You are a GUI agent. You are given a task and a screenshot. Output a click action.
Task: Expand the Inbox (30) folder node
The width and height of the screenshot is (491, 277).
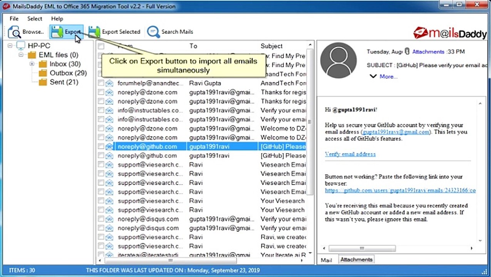click(x=32, y=64)
